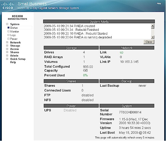Click alerts scrollbar up arrow
Viewport: 166px width, 141px height.
(152, 25)
